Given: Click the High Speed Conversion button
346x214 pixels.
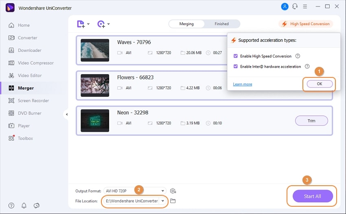Looking at the screenshot, I should point(306,24).
